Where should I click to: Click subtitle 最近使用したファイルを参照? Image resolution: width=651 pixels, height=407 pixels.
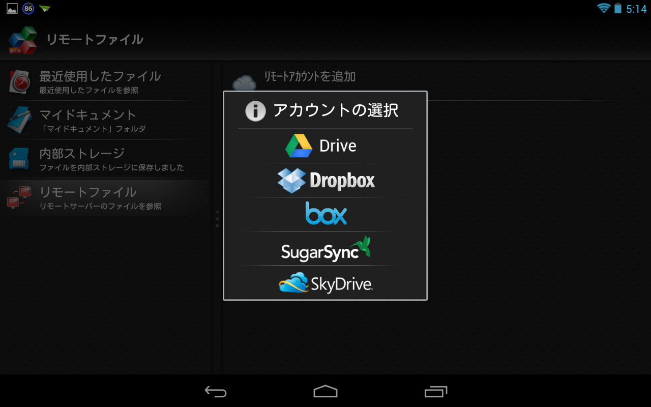point(89,90)
